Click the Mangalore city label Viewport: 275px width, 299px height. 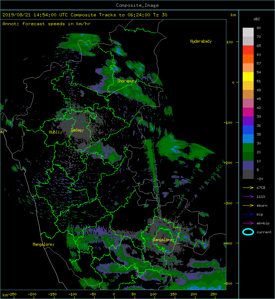pyautogui.click(x=43, y=244)
